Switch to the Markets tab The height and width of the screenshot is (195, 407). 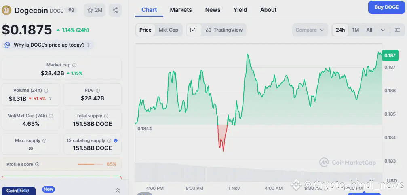tap(181, 10)
